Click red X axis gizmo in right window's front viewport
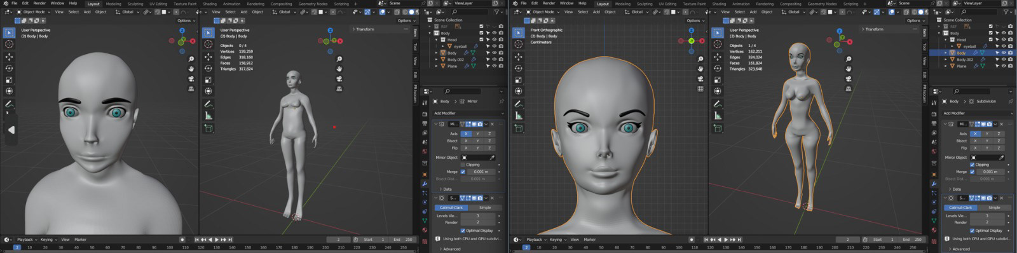 [702, 41]
